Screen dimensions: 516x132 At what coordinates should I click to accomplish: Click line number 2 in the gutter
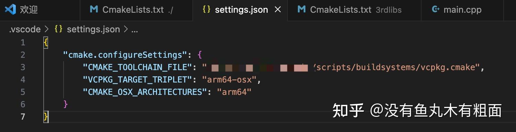coord(23,55)
